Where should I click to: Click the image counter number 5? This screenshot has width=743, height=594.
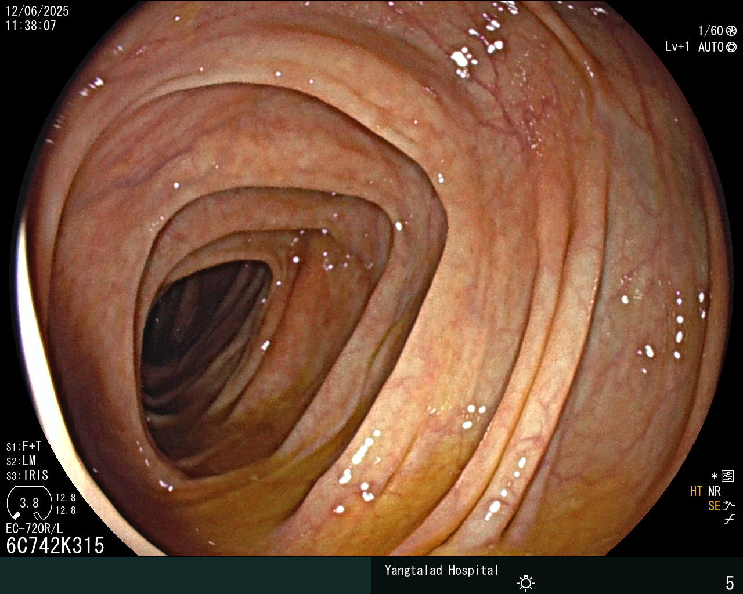730,582
